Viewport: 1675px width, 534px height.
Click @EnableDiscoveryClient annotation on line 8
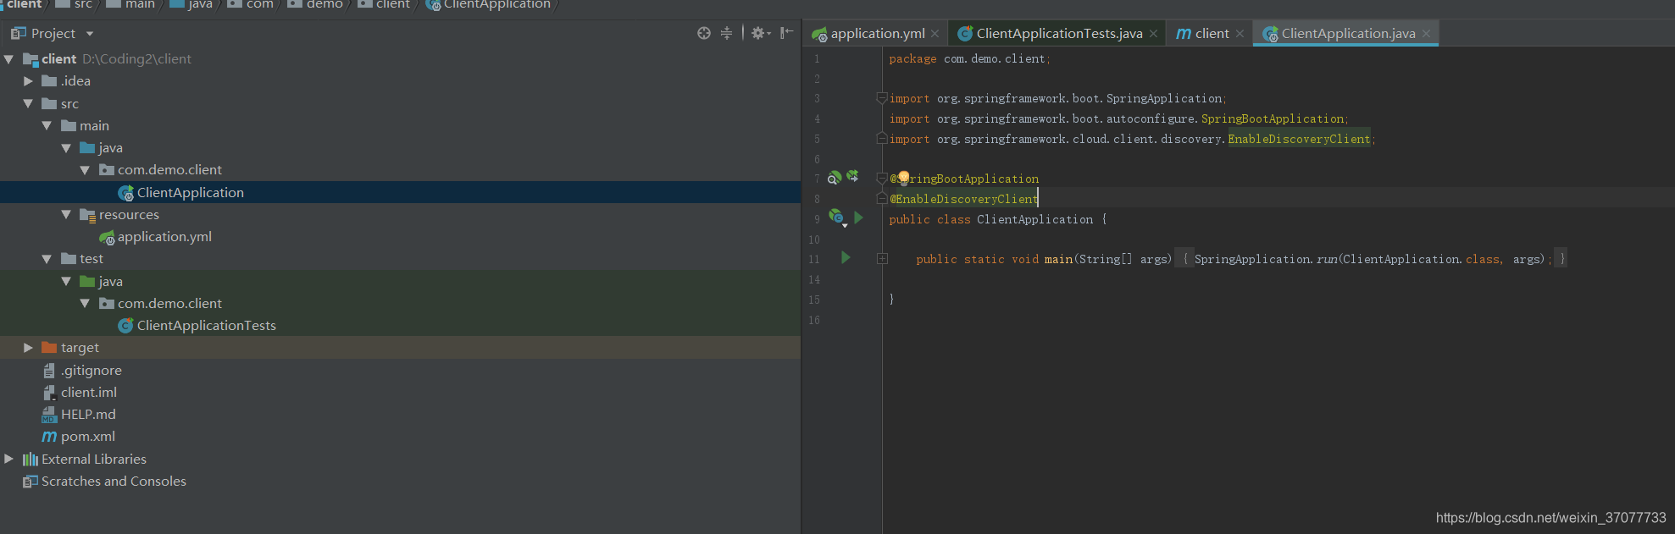(963, 199)
